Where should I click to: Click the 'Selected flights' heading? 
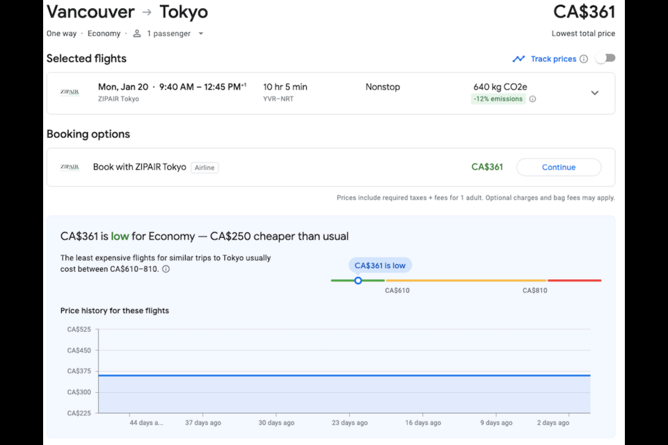pos(86,58)
